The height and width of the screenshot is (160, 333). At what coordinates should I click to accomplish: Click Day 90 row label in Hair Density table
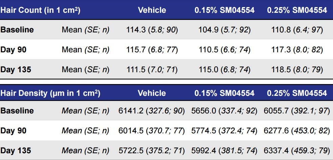pyautogui.click(x=13, y=131)
